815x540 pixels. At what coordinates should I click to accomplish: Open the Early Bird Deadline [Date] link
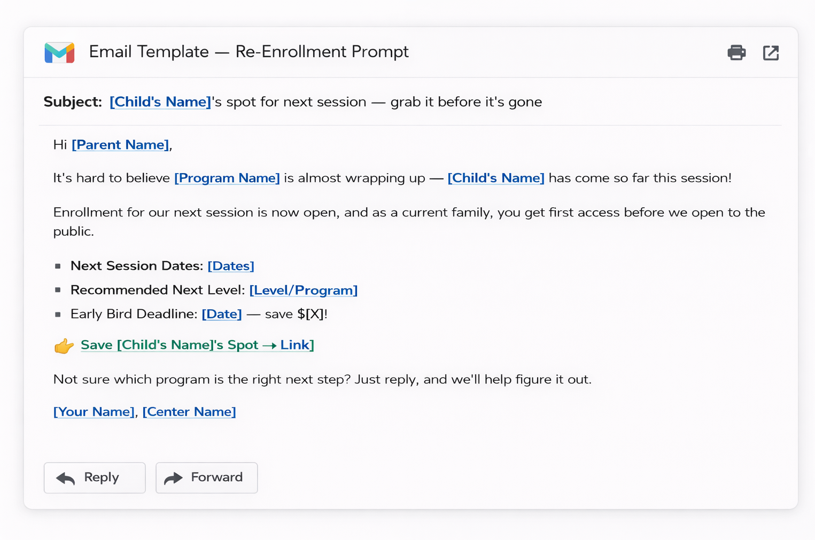tap(222, 314)
